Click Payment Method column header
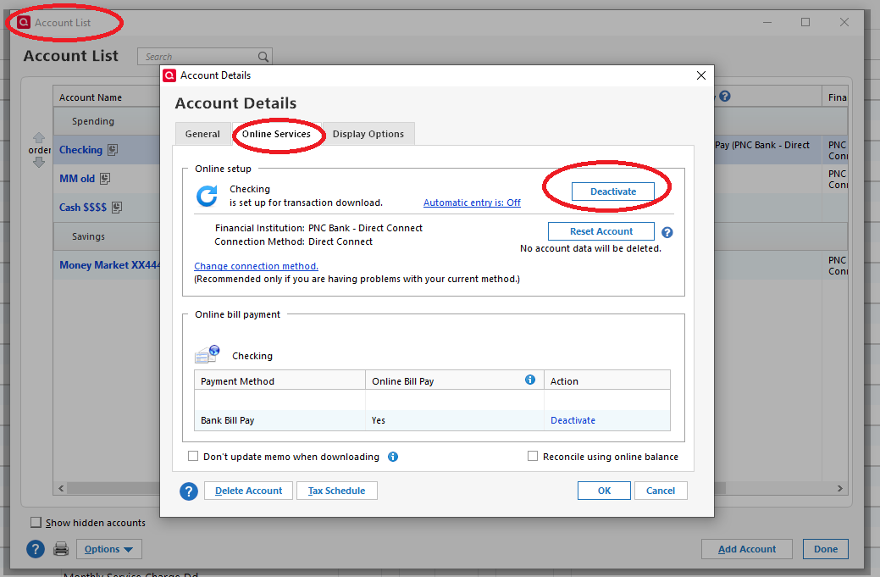The height and width of the screenshot is (577, 880). (279, 381)
